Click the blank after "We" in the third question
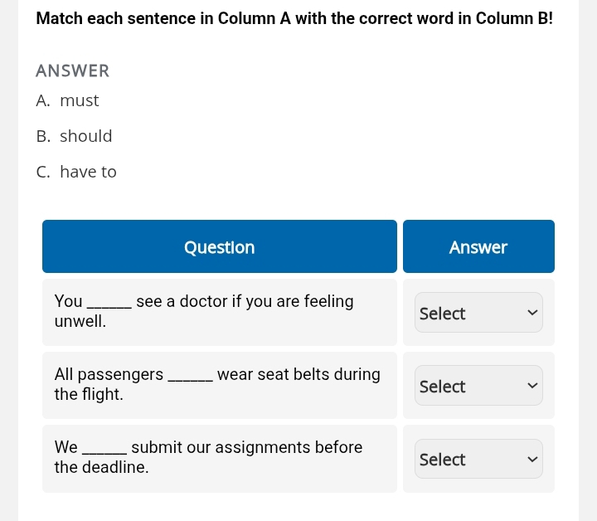This screenshot has width=597, height=521. [x=104, y=449]
